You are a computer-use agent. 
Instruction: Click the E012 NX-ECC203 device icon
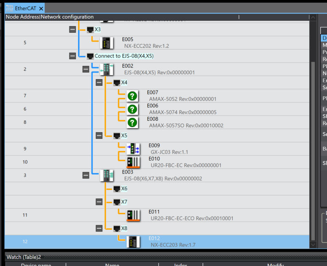[133, 242]
